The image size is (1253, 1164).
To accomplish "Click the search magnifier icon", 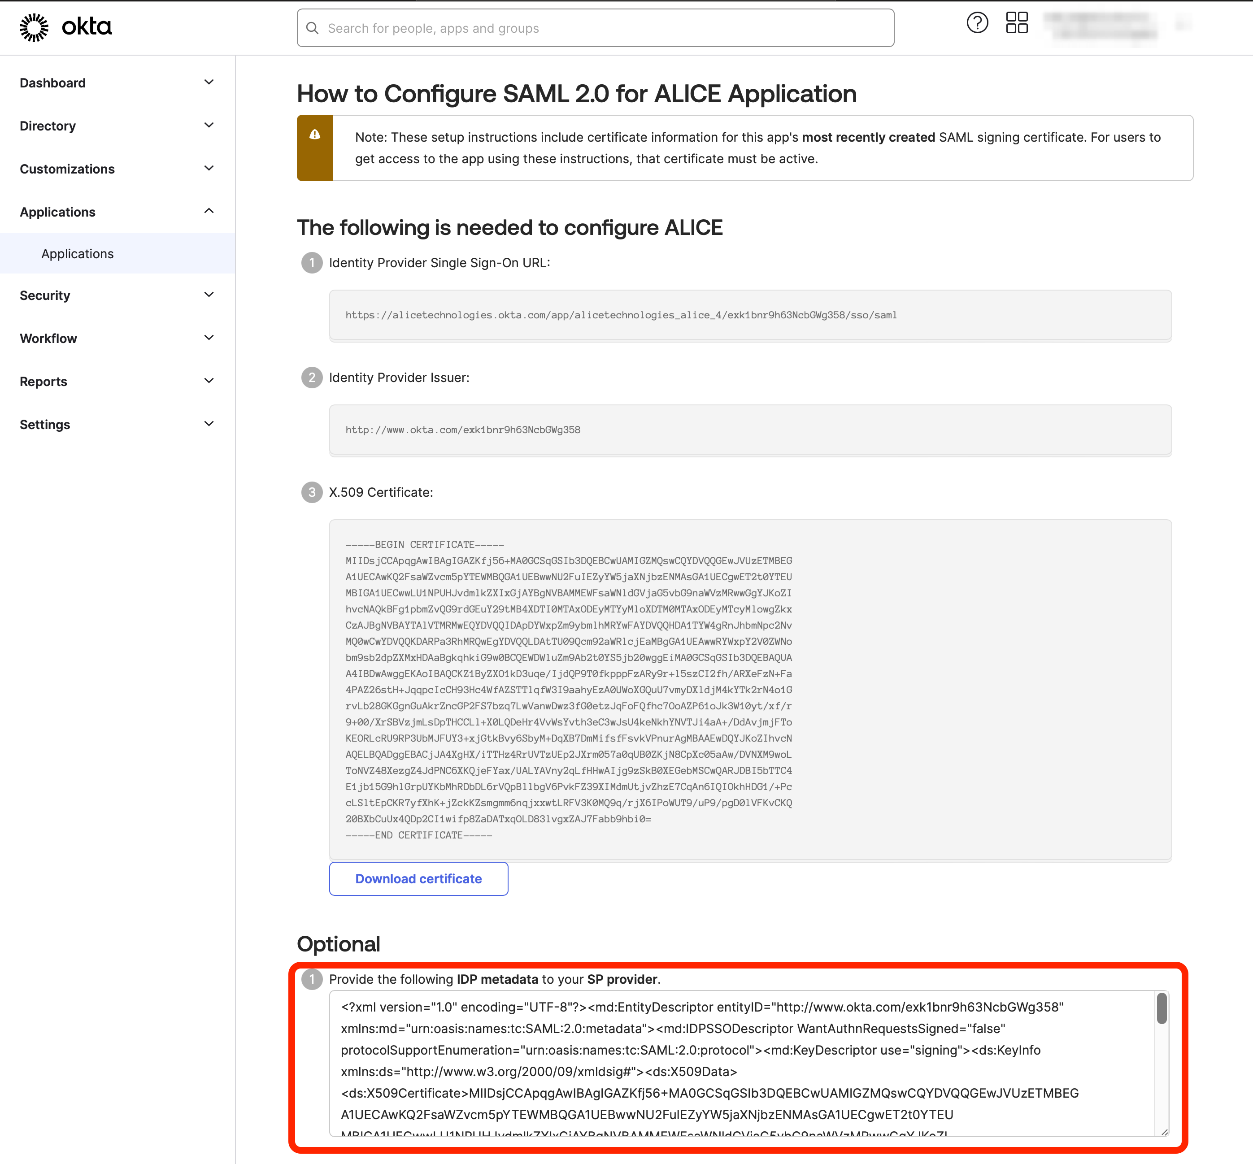I will point(312,28).
